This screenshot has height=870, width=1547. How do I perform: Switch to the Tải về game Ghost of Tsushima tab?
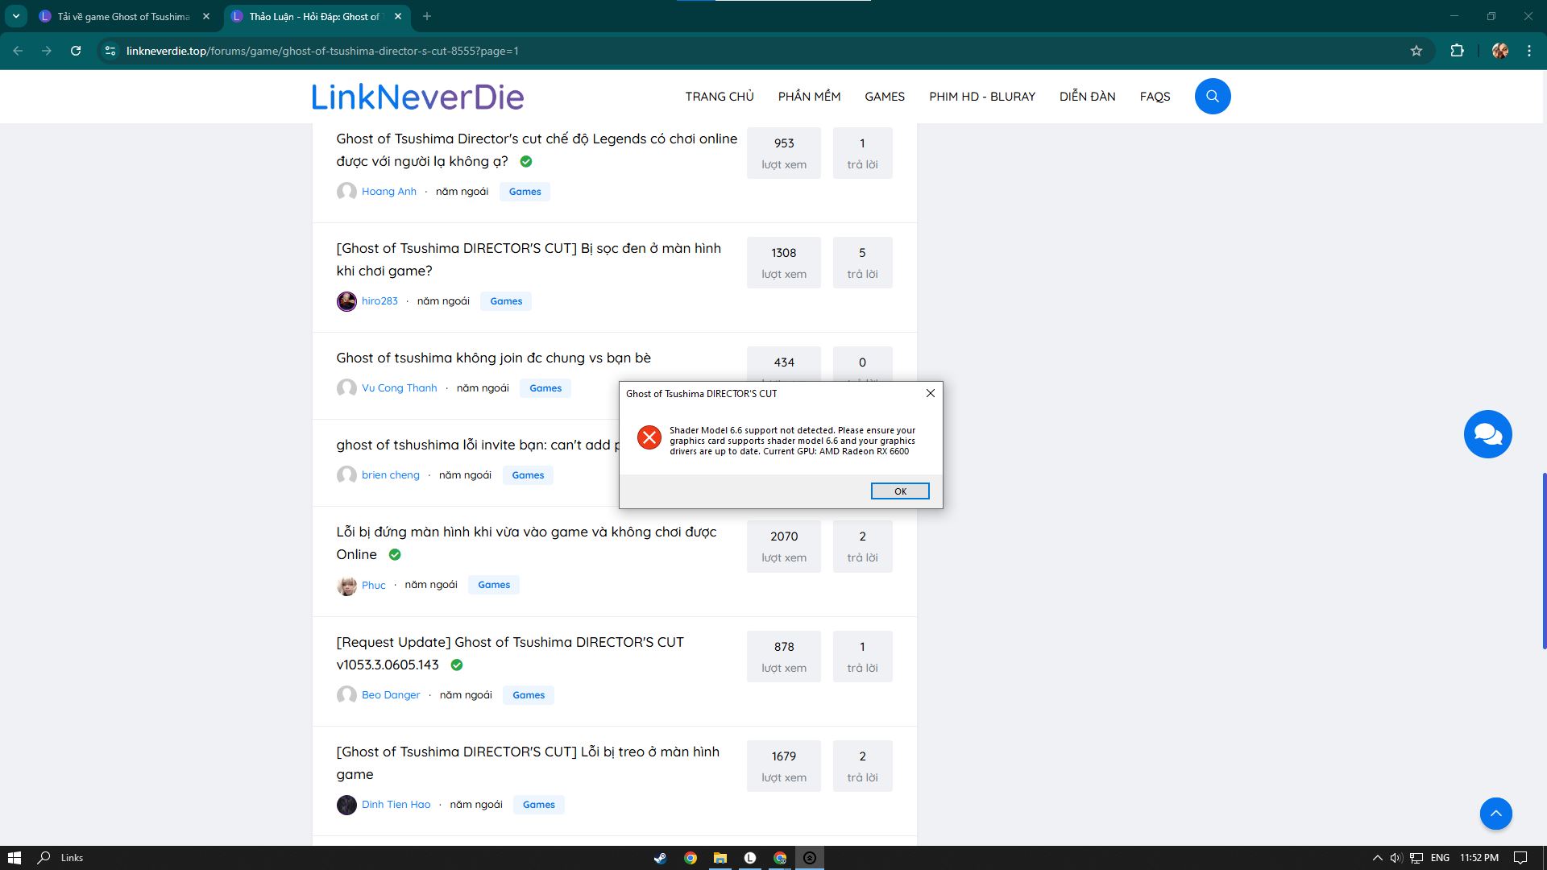[x=121, y=15]
